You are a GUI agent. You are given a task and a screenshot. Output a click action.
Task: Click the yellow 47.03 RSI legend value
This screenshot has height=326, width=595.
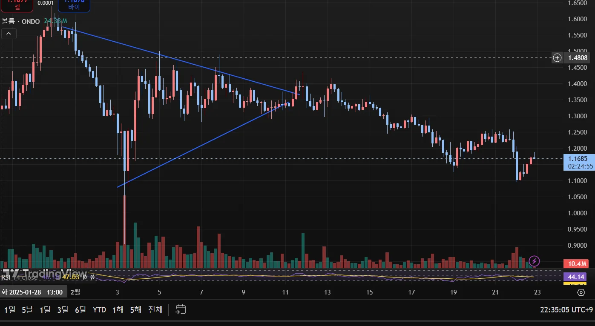(x=71, y=277)
